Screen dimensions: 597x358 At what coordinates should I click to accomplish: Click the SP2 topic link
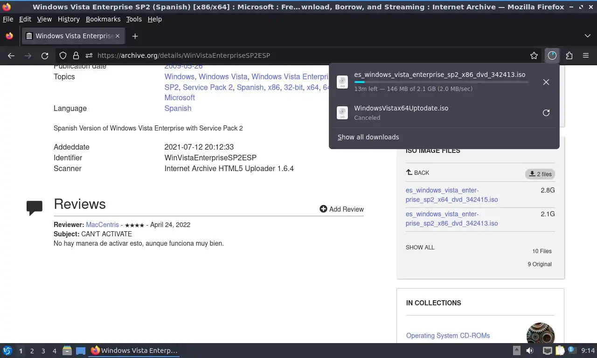[x=172, y=87]
